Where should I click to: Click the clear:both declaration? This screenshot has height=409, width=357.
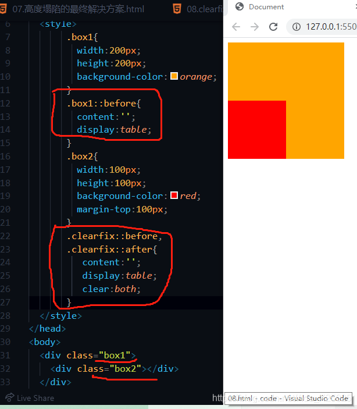coord(112,289)
